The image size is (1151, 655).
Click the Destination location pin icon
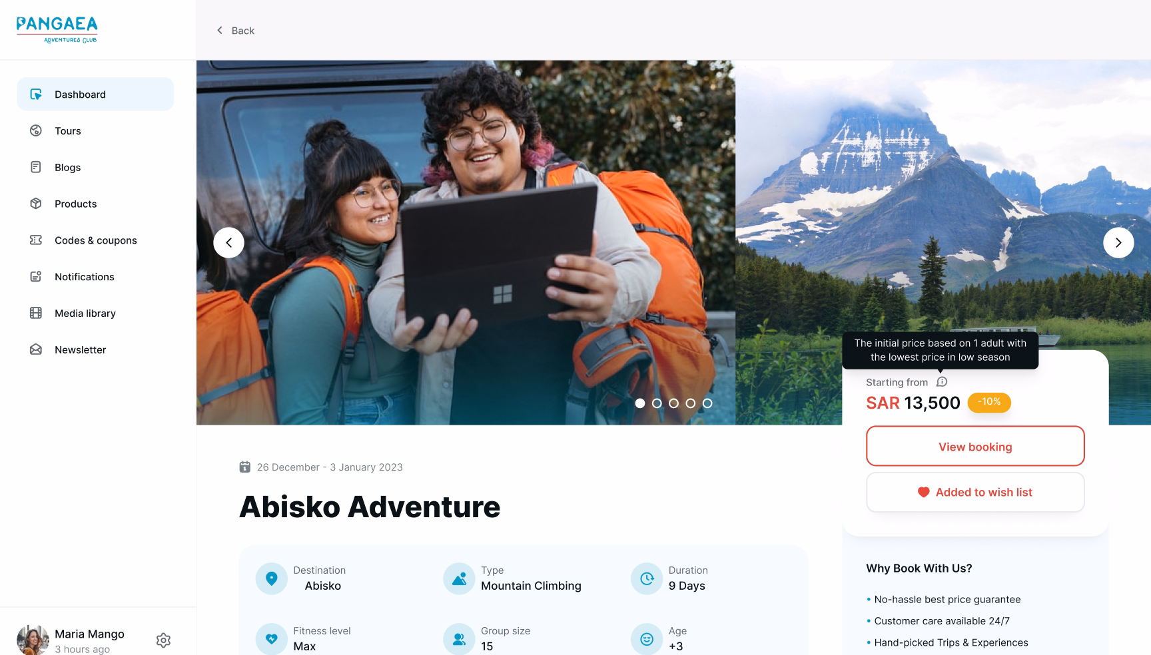(x=271, y=578)
